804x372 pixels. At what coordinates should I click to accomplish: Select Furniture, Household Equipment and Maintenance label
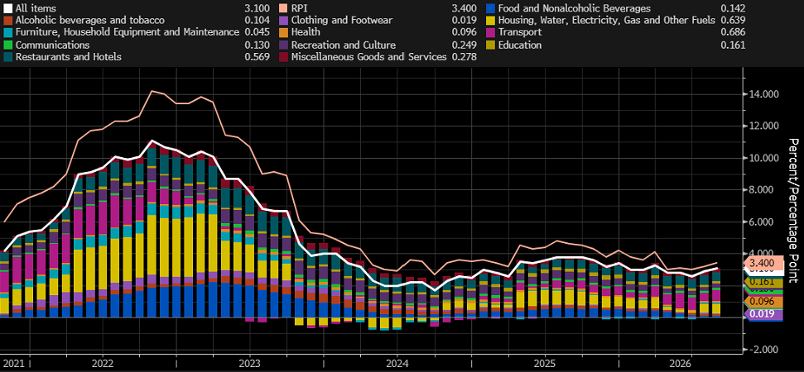128,33
